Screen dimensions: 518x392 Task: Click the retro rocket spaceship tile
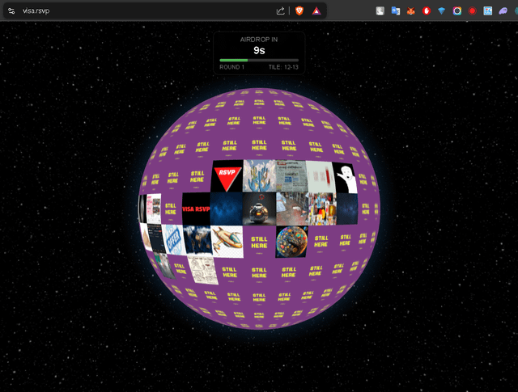(x=227, y=240)
